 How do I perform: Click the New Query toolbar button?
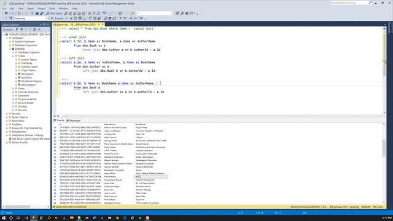pyautogui.click(x=54, y=14)
